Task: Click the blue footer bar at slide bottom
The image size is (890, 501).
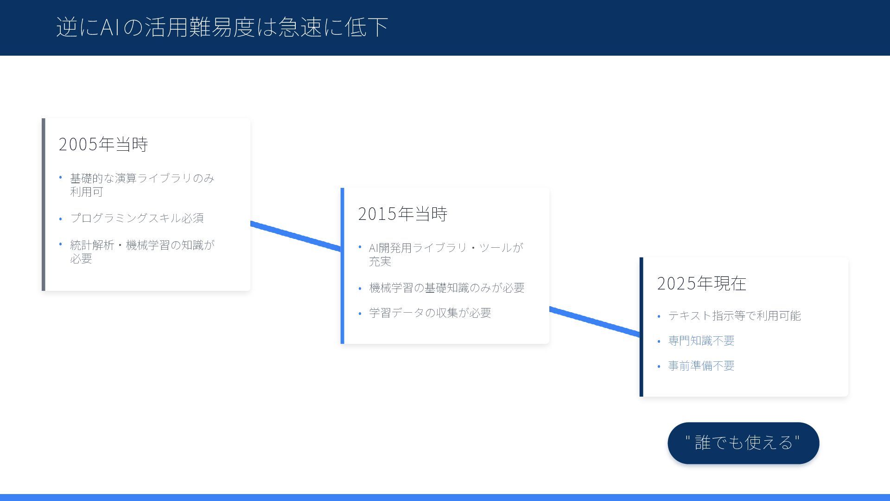Action: coord(445,497)
